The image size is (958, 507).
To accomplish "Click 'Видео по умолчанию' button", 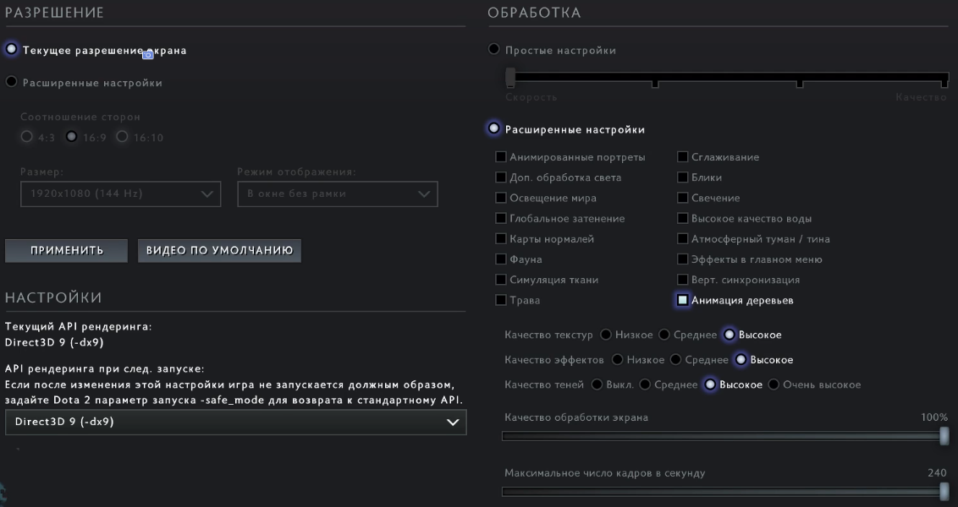I will [x=219, y=251].
